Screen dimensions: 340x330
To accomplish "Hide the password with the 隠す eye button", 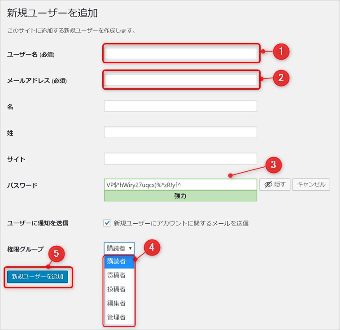I will [x=275, y=184].
